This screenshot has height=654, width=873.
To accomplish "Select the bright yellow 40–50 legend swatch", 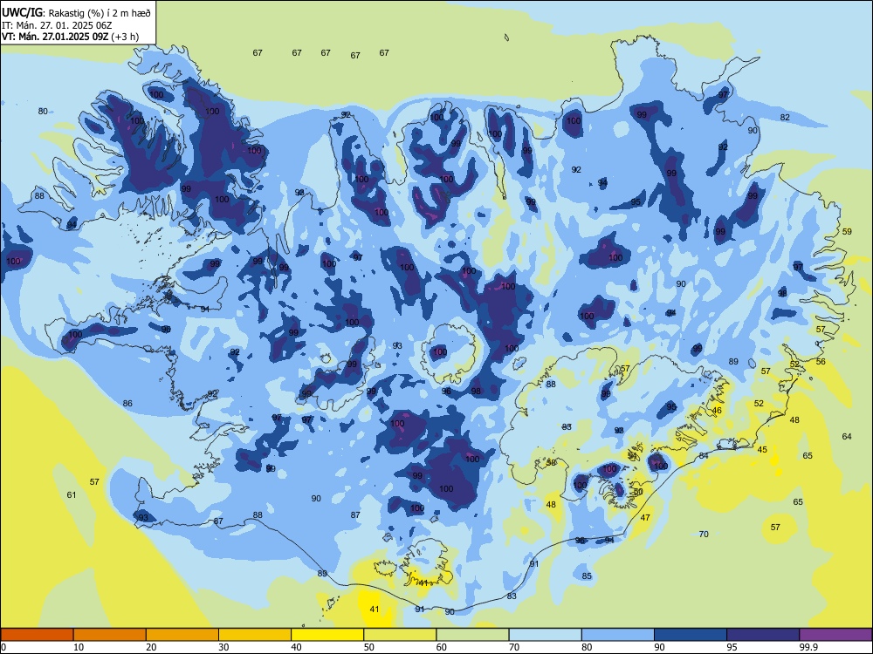I will [x=327, y=635].
